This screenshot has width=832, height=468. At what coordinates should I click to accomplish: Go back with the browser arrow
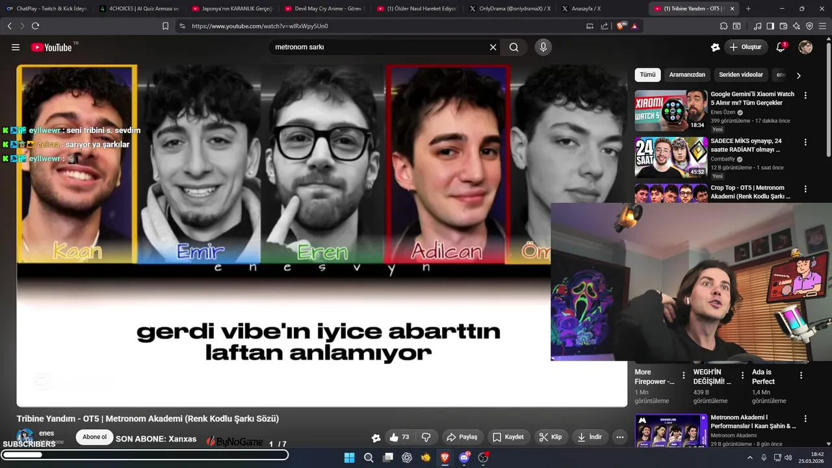[x=9, y=26]
